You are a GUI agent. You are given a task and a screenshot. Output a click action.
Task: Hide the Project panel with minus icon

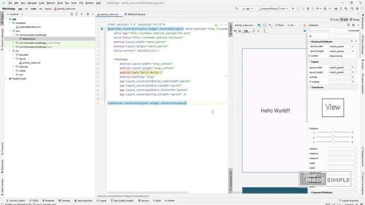[92, 14]
